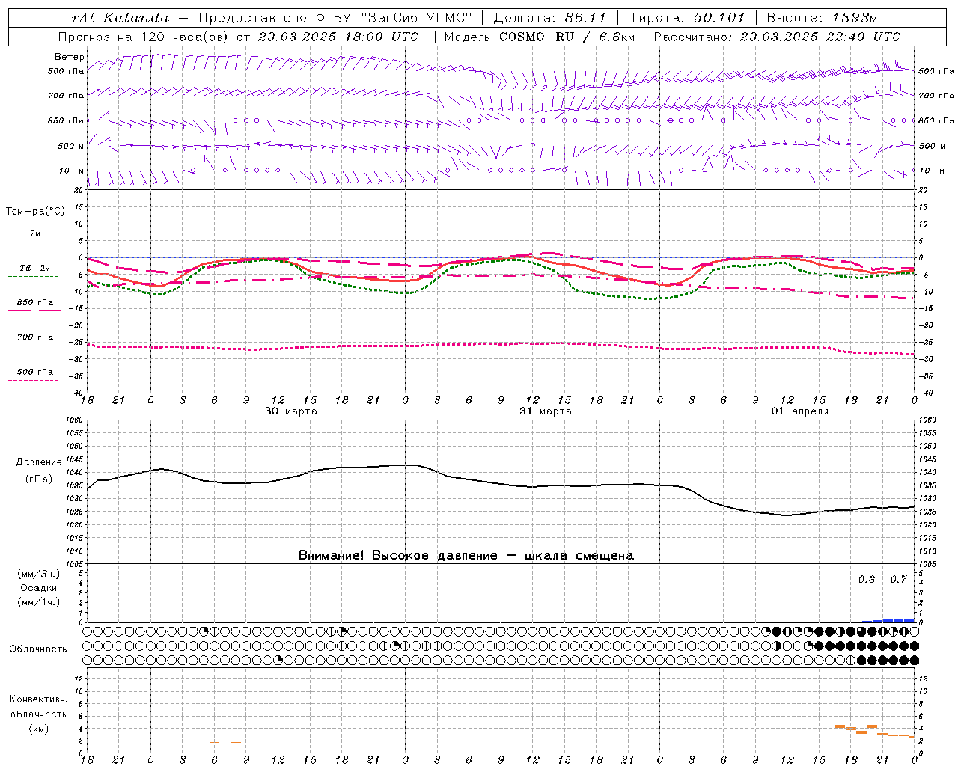The width and height of the screenshot is (958, 766).
Task: Click the 01 апреля date label
Action: coord(800,411)
